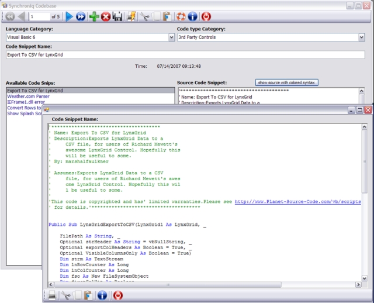374x303 pixels.
Task: Select Show Splash snippet in list
Action: pos(25,113)
